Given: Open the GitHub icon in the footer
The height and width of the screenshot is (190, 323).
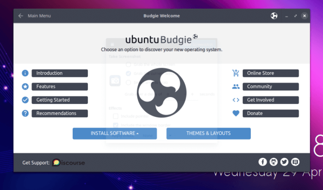Looking at the screenshot, I should click(x=273, y=162).
